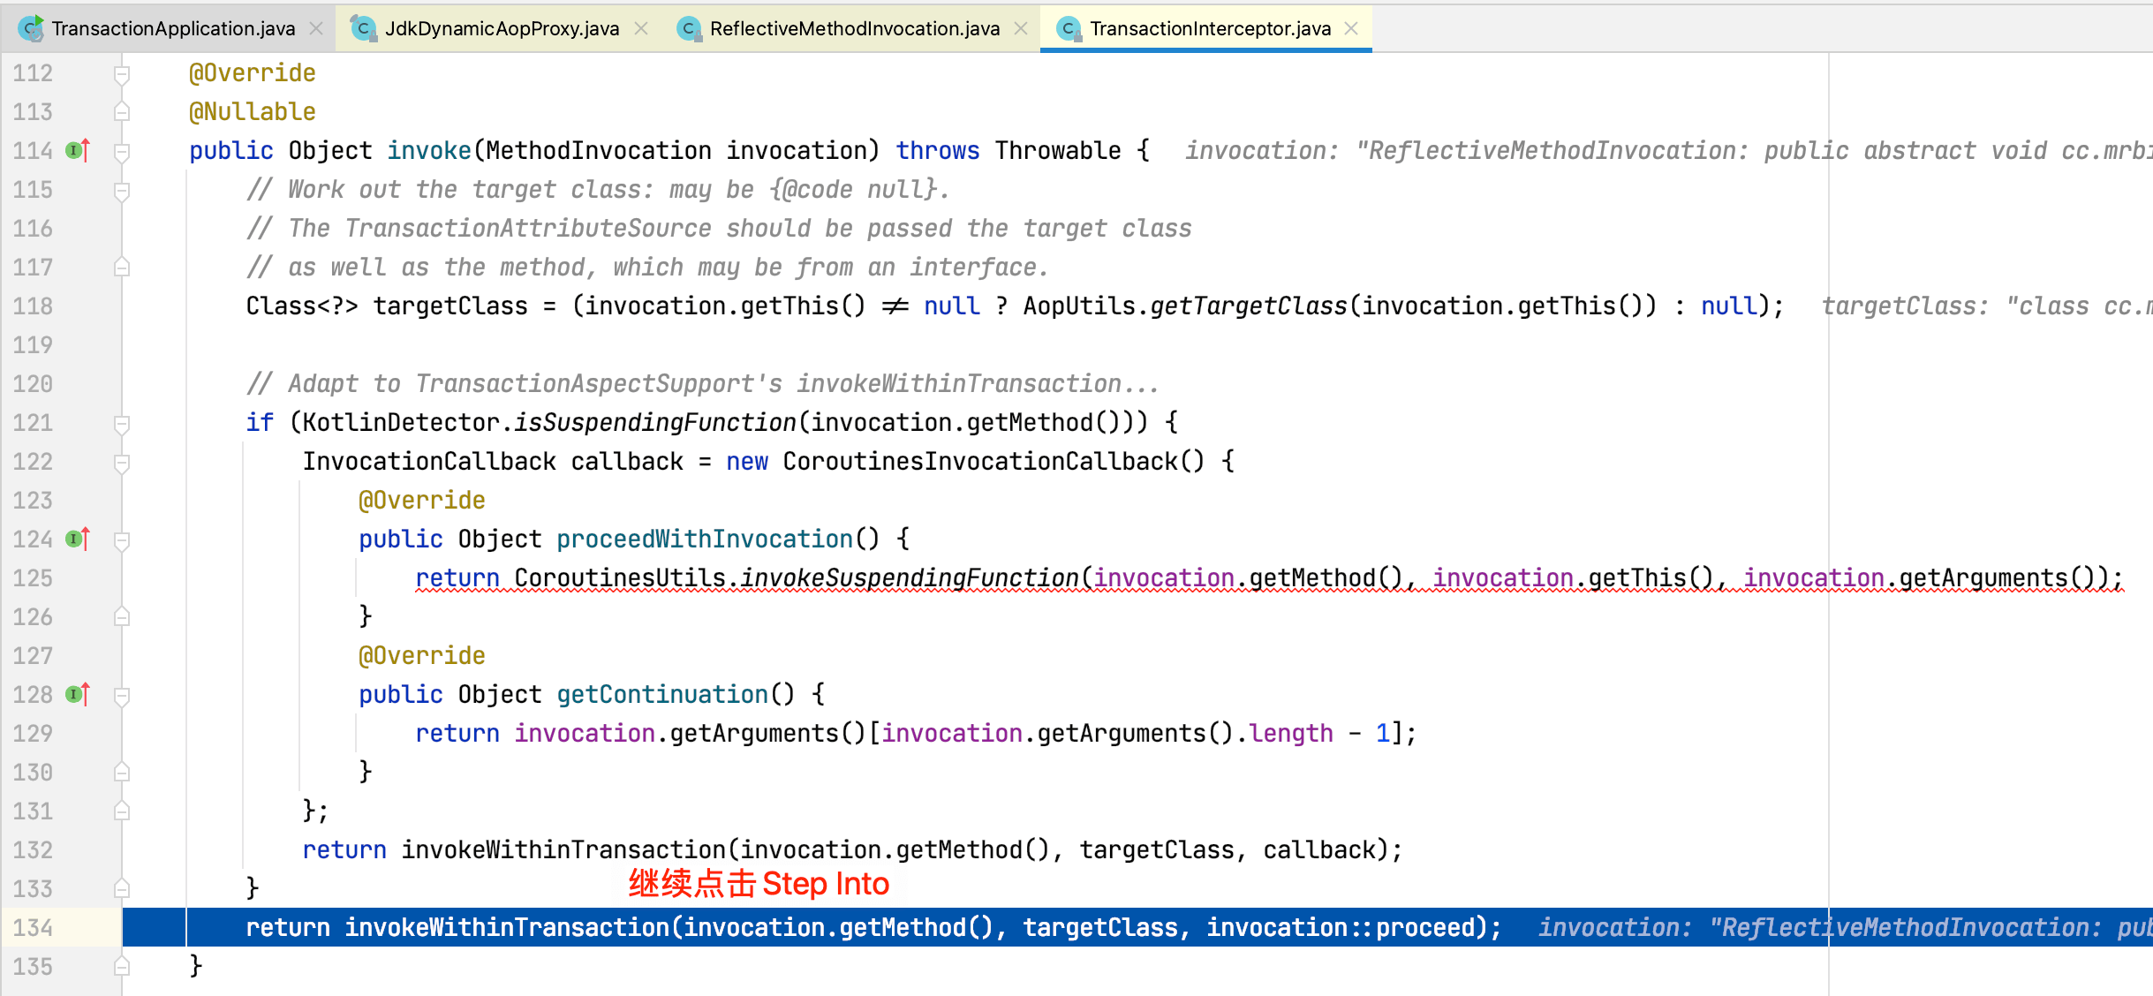Collapse the invoke method fold on line 114
Viewport: 2153px width, 996px height.
click(x=122, y=151)
